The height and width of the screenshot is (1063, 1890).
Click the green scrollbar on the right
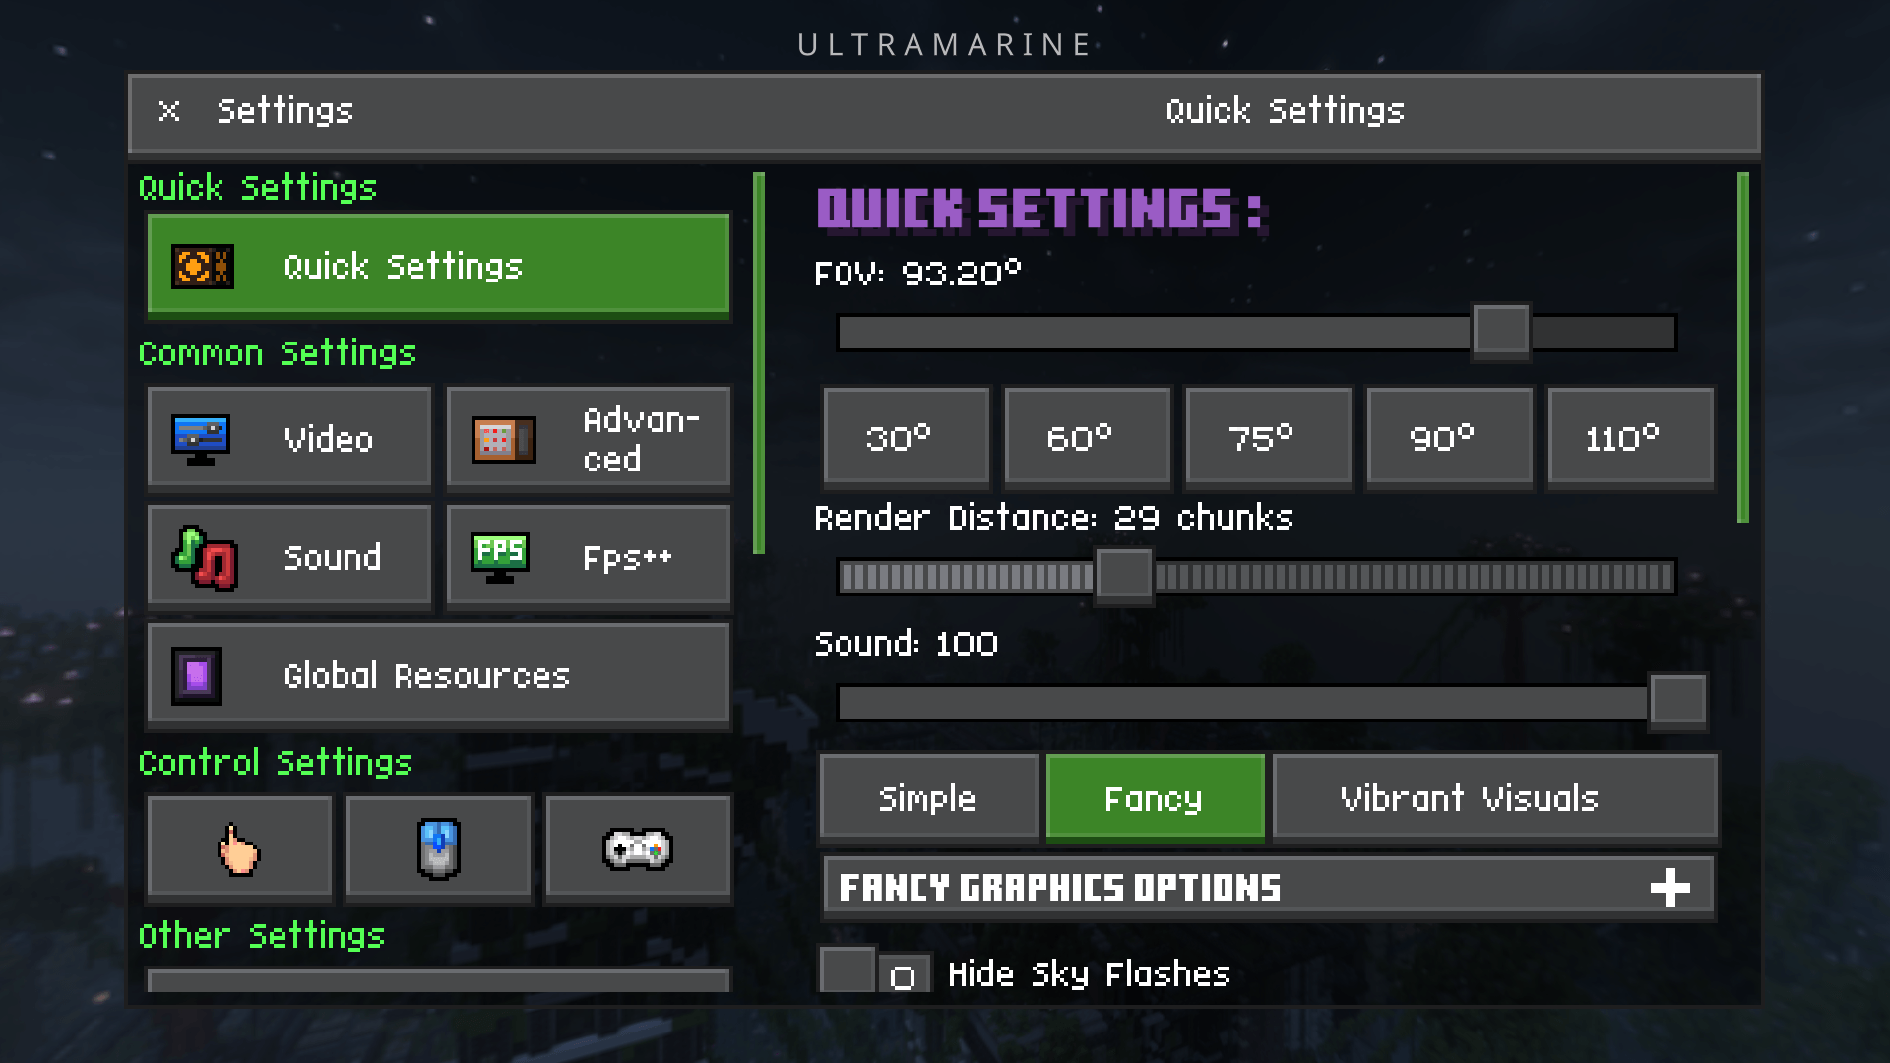1742,344
